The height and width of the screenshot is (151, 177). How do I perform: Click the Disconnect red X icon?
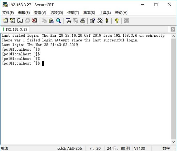tap(34, 21)
